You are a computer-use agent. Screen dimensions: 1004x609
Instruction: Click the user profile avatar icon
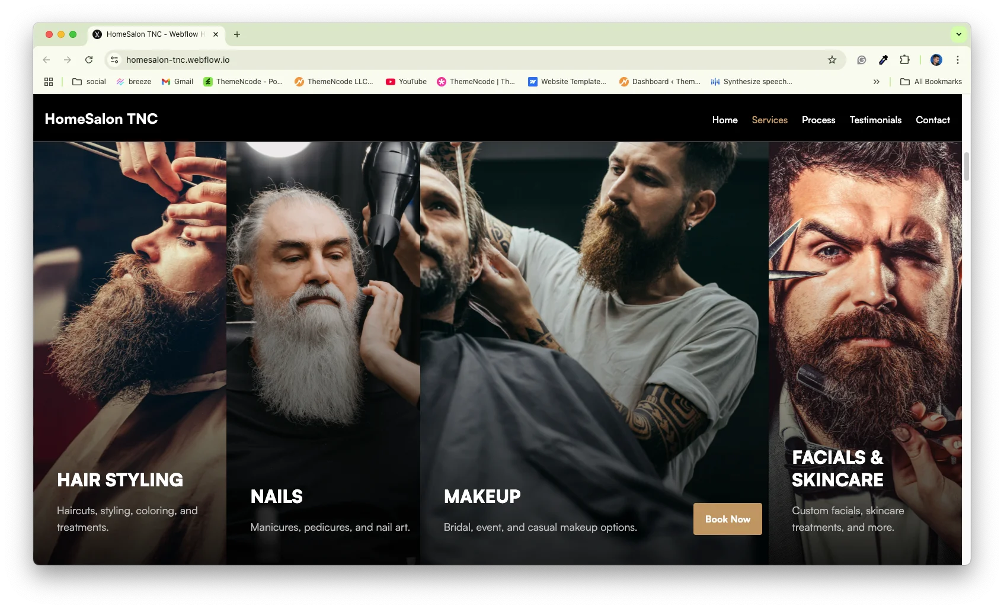point(936,60)
